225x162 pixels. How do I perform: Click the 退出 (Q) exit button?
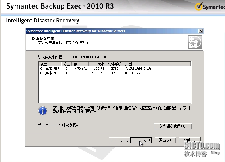165,140
